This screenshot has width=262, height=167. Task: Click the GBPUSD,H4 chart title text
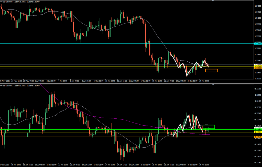coord(7,2)
